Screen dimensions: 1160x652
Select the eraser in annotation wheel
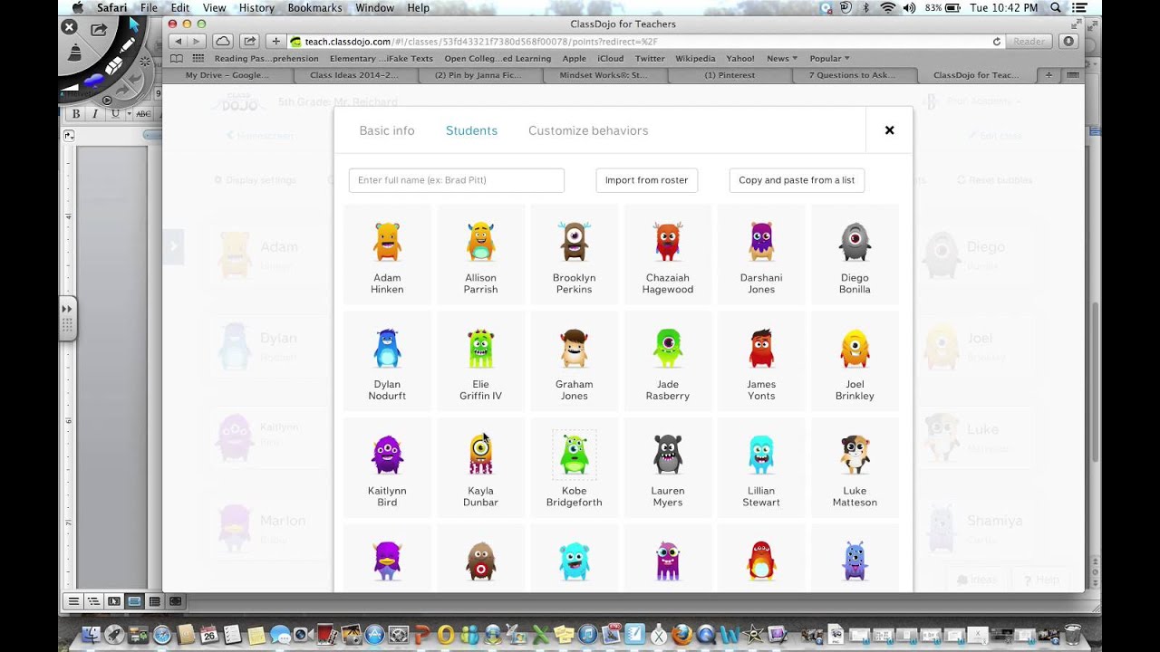click(112, 67)
